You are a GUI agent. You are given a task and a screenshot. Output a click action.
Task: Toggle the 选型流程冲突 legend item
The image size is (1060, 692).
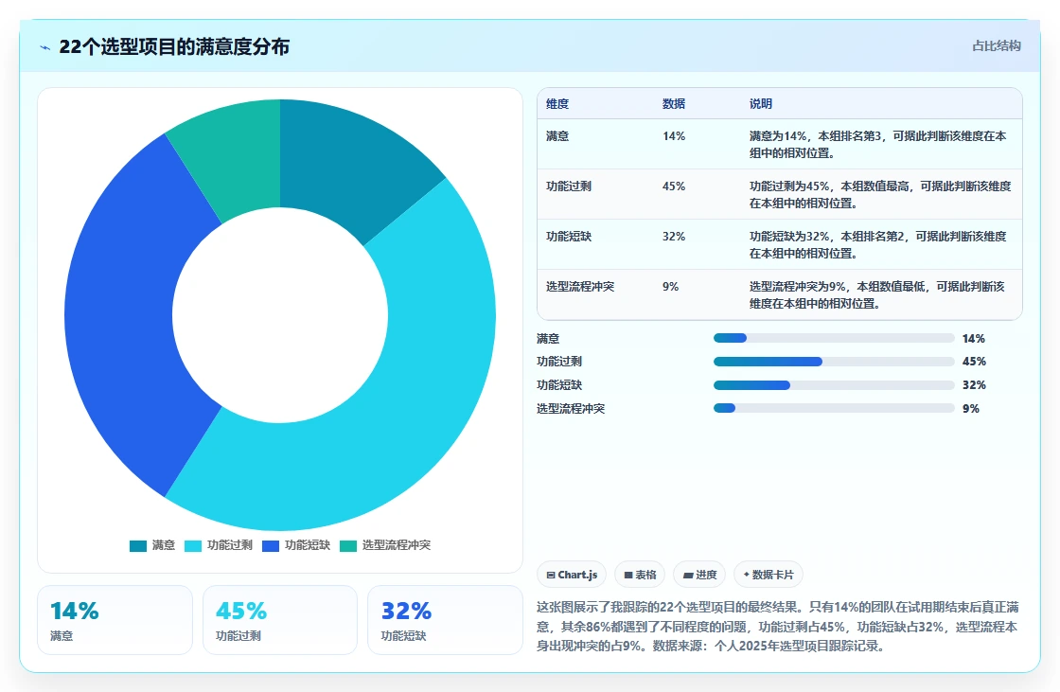tap(384, 545)
